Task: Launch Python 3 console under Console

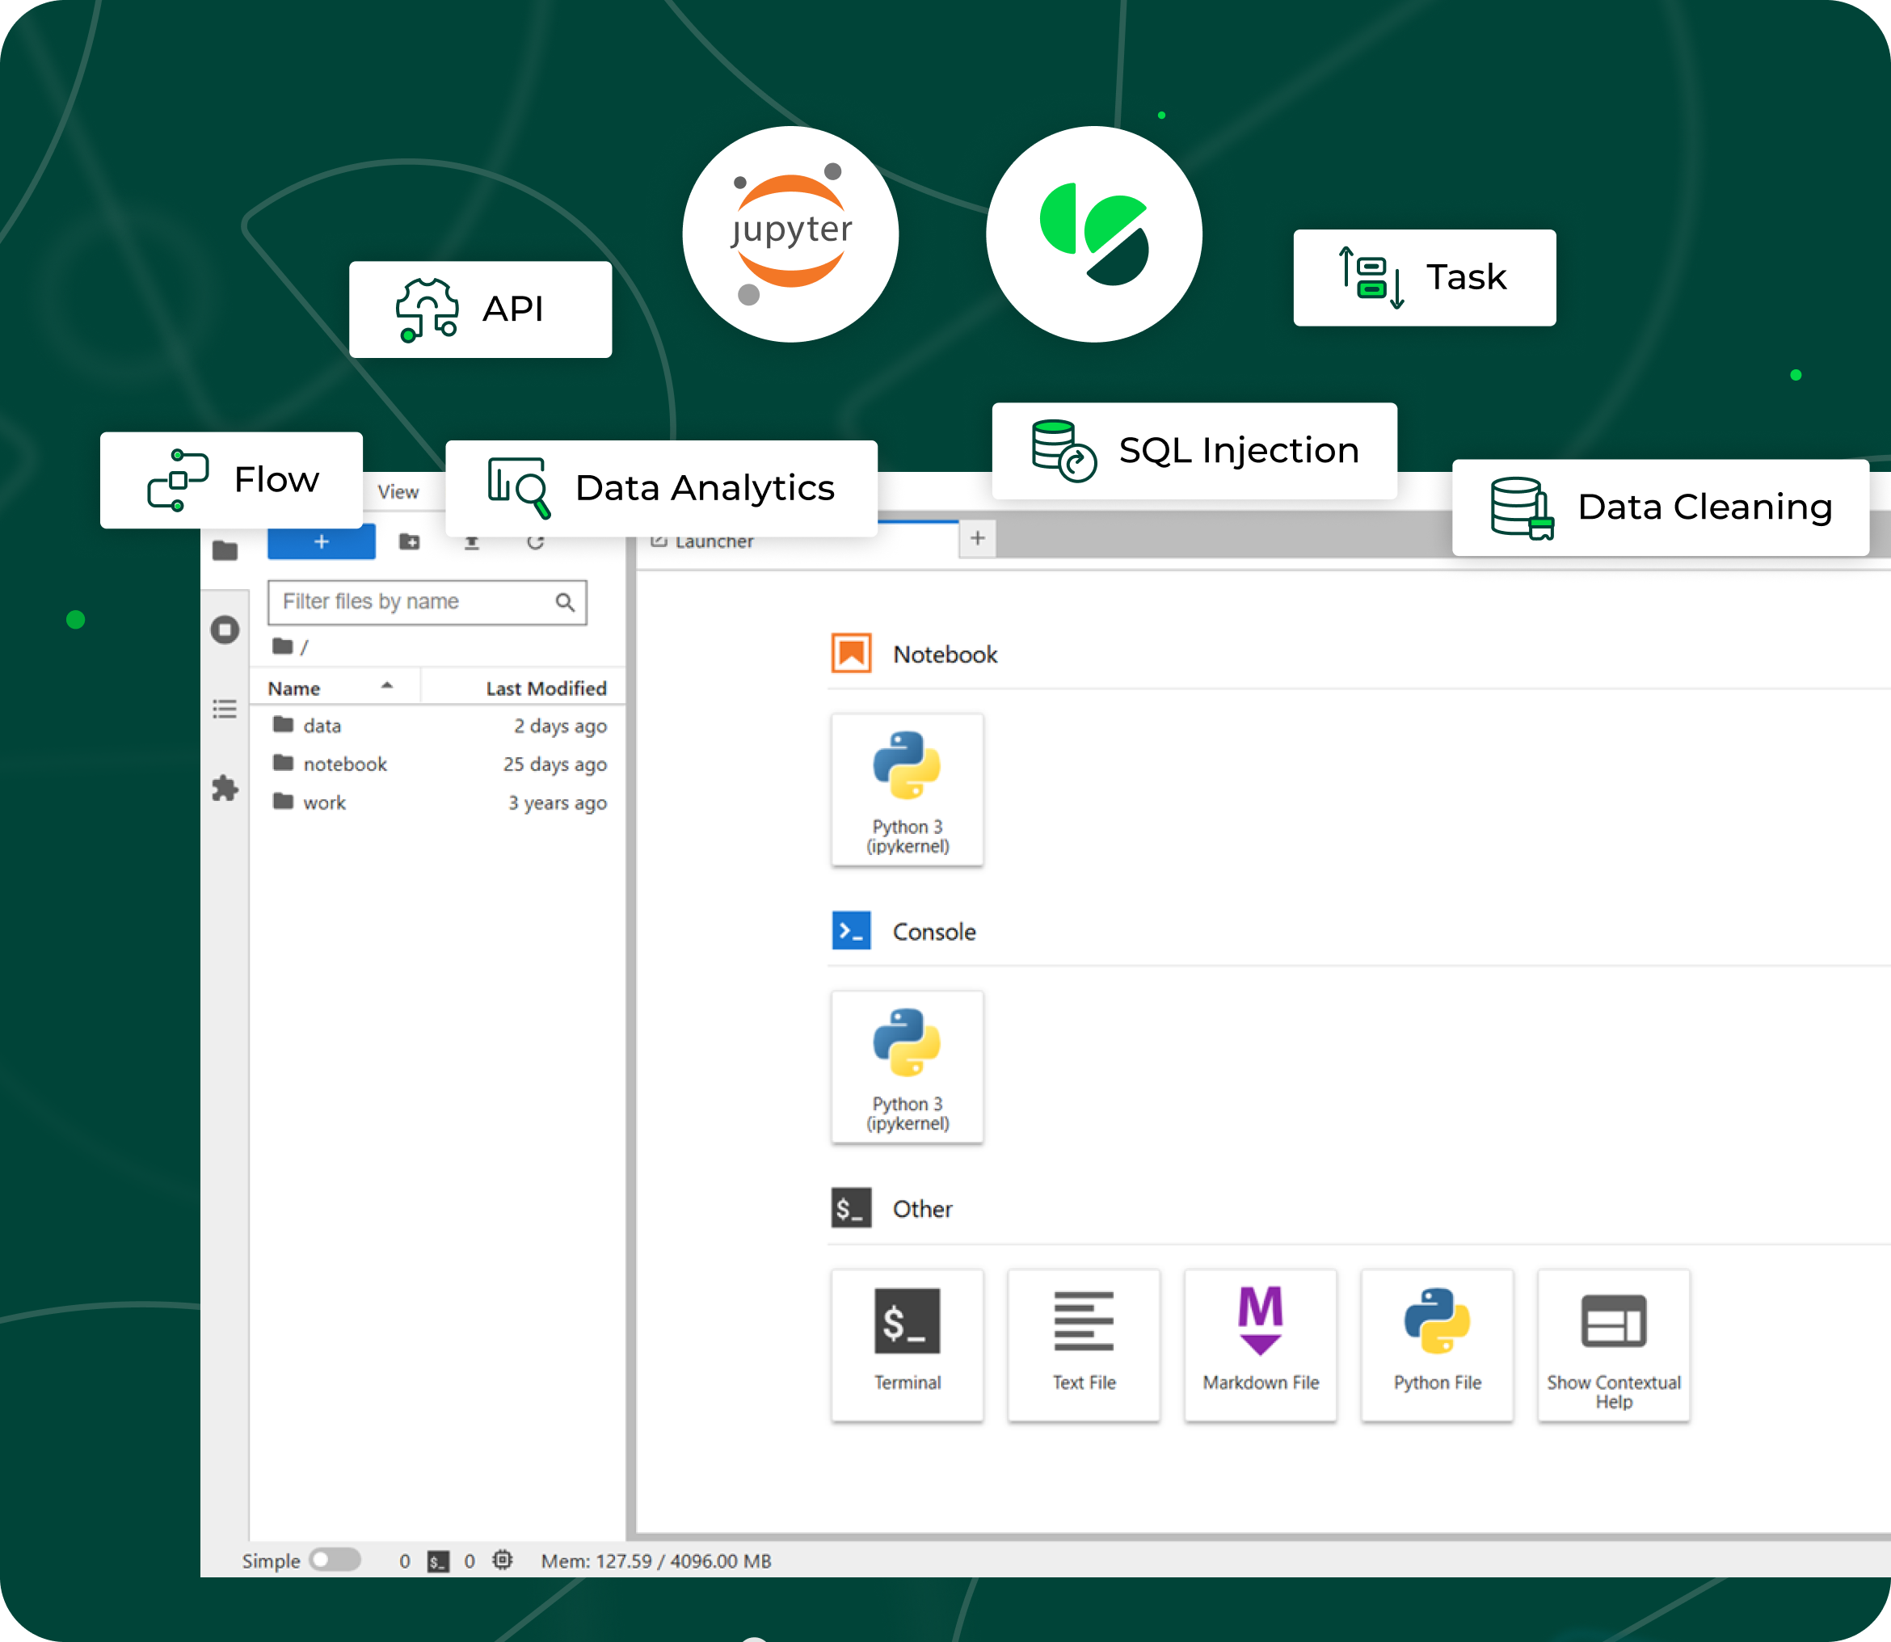Action: (x=907, y=1067)
